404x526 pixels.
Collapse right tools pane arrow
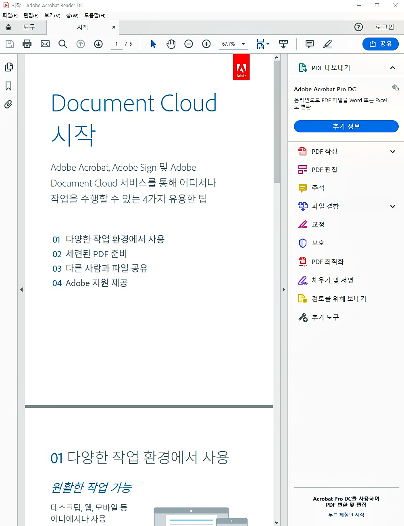coord(284,289)
